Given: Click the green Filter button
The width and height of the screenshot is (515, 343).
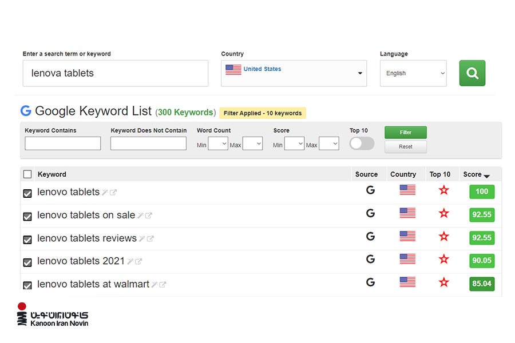Looking at the screenshot, I should (x=405, y=133).
